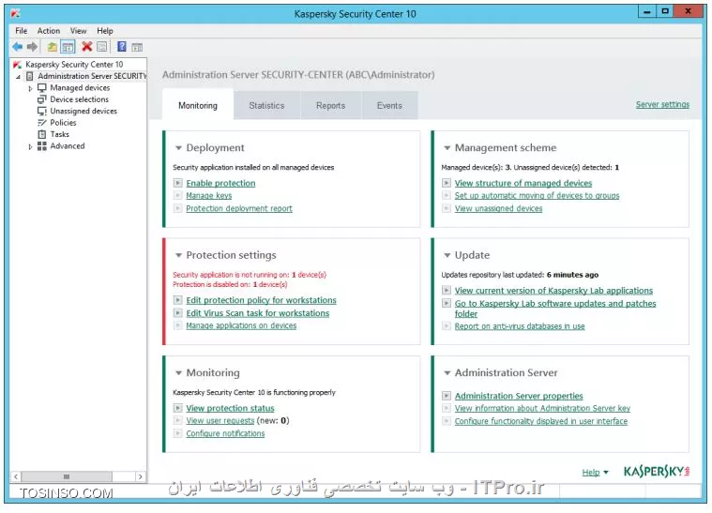712x513 pixels.
Task: Open the File menu
Action: [x=21, y=31]
